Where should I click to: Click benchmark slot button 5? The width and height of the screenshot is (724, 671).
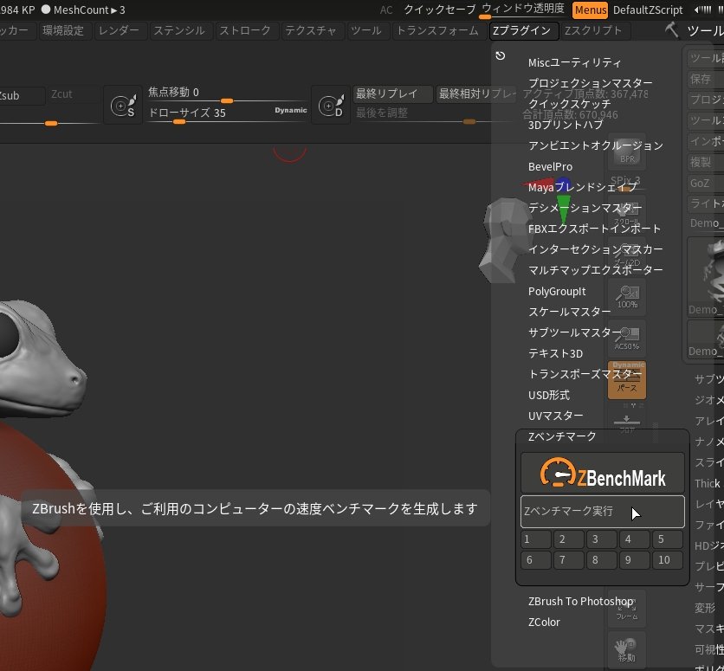click(x=668, y=539)
